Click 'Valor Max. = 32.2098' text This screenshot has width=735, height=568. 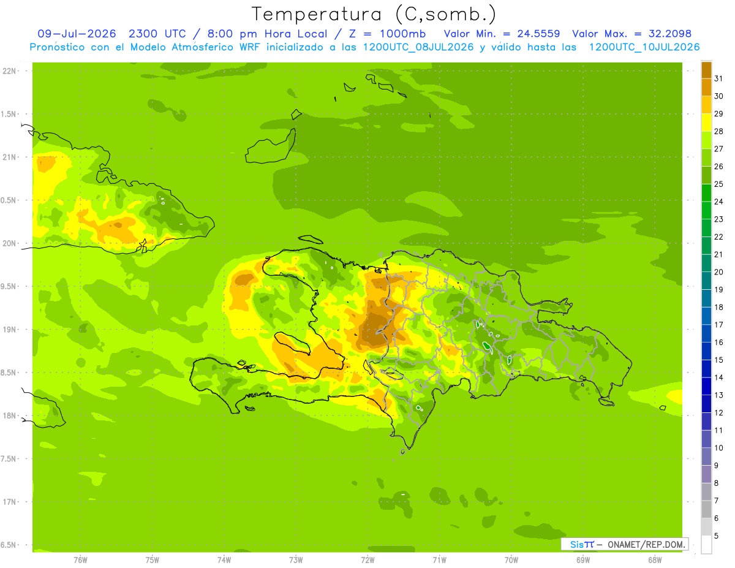click(632, 34)
